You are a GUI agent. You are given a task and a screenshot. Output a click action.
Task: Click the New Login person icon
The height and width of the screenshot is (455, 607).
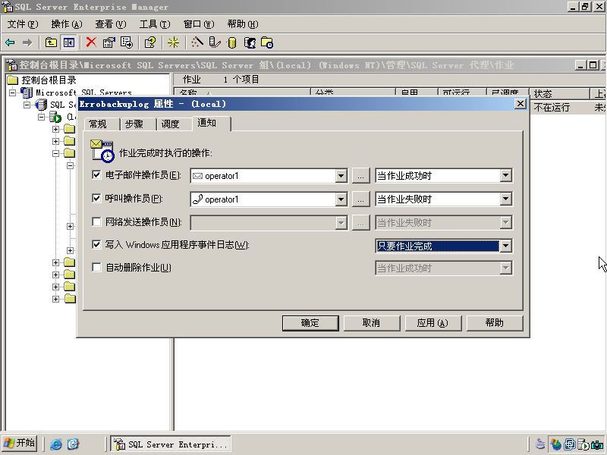point(250,42)
